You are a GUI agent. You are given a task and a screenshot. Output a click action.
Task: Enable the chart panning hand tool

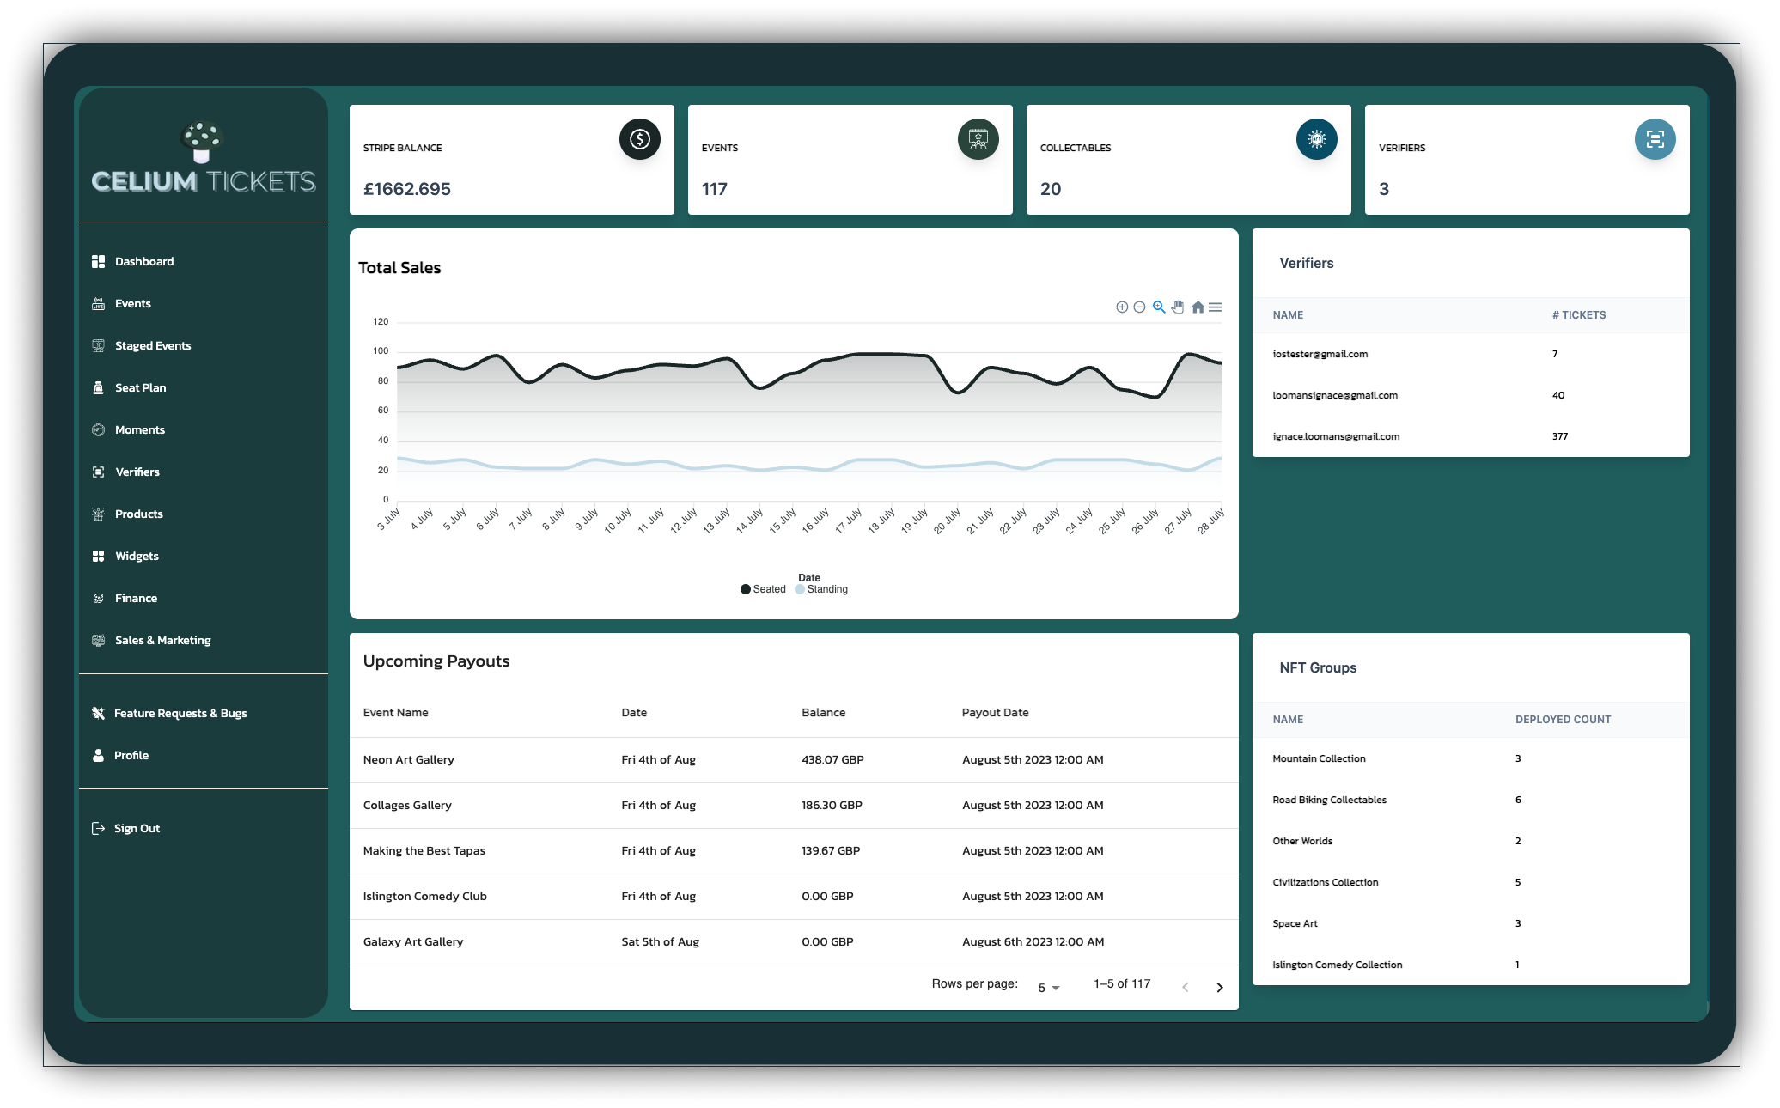[x=1178, y=307]
